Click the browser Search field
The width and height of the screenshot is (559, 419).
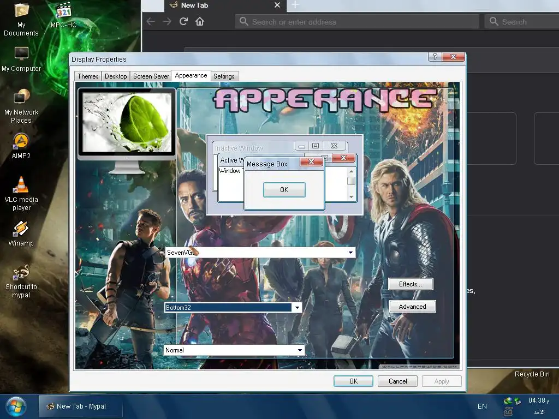(x=522, y=22)
